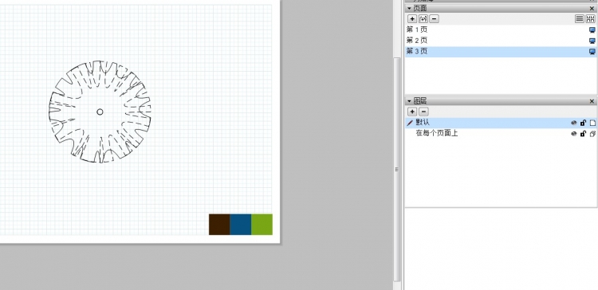Add a new page in the 页面 panel
This screenshot has height=290, width=598.
click(x=412, y=18)
